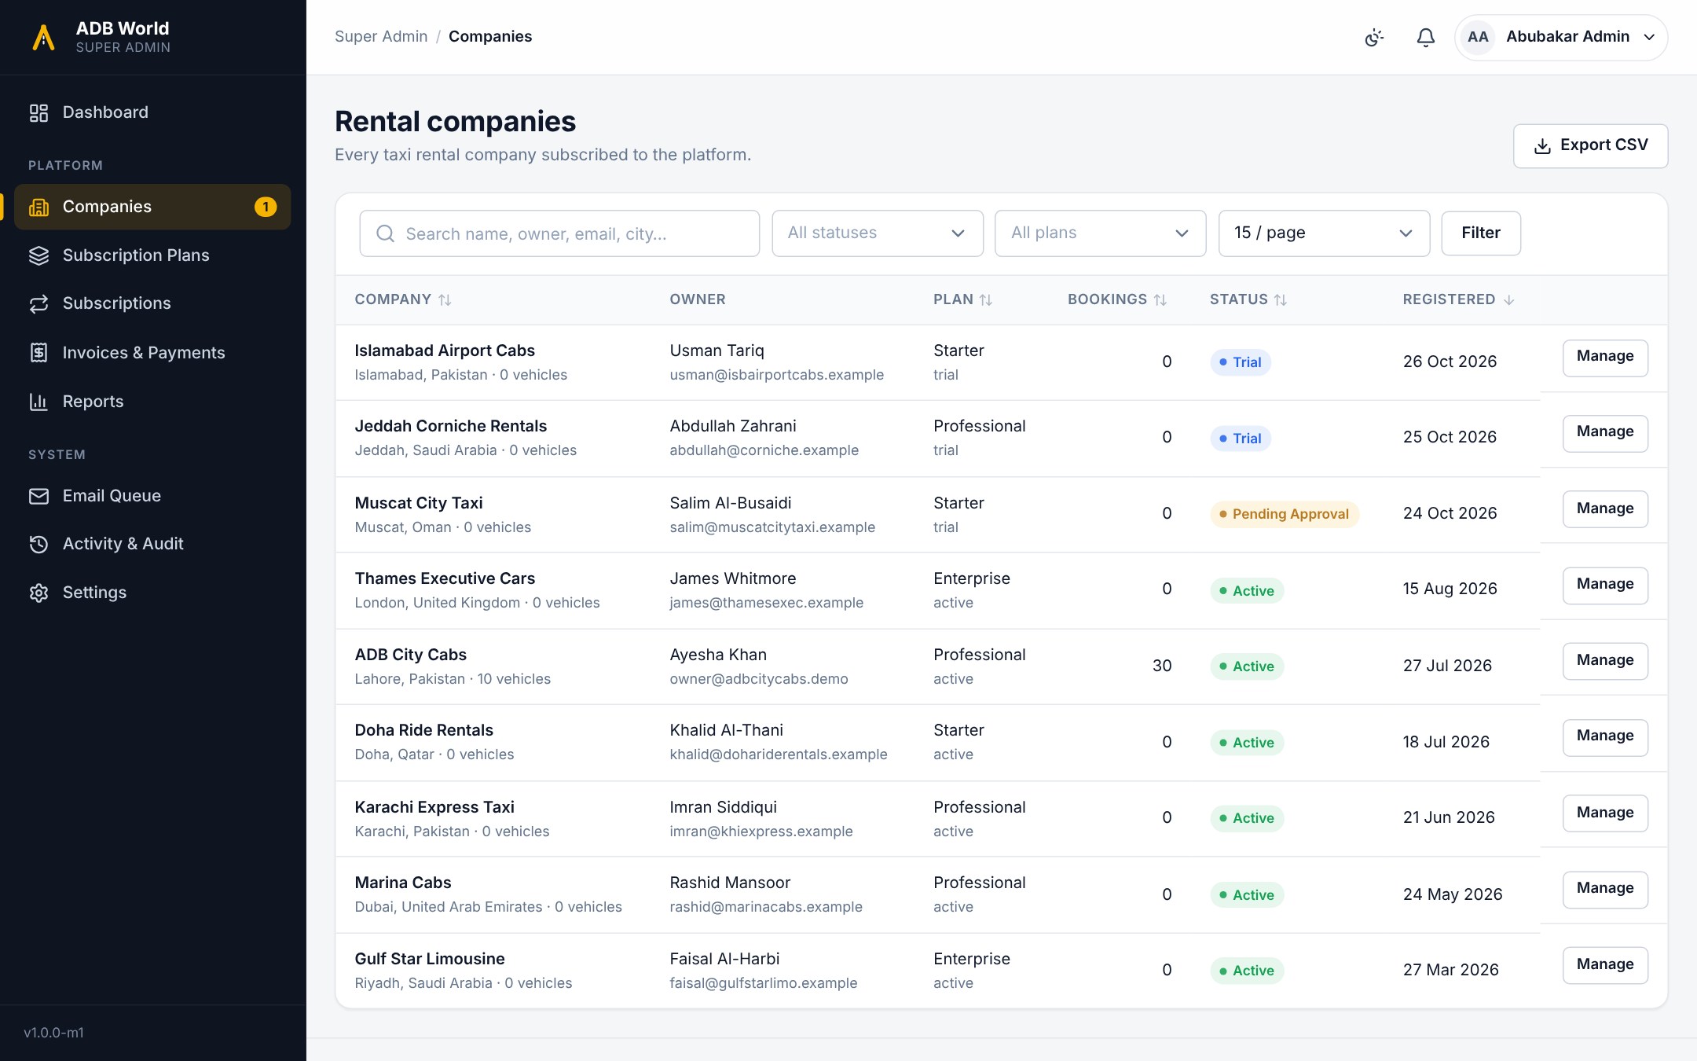
Task: Apply filters with the Filter button
Action: 1481,233
